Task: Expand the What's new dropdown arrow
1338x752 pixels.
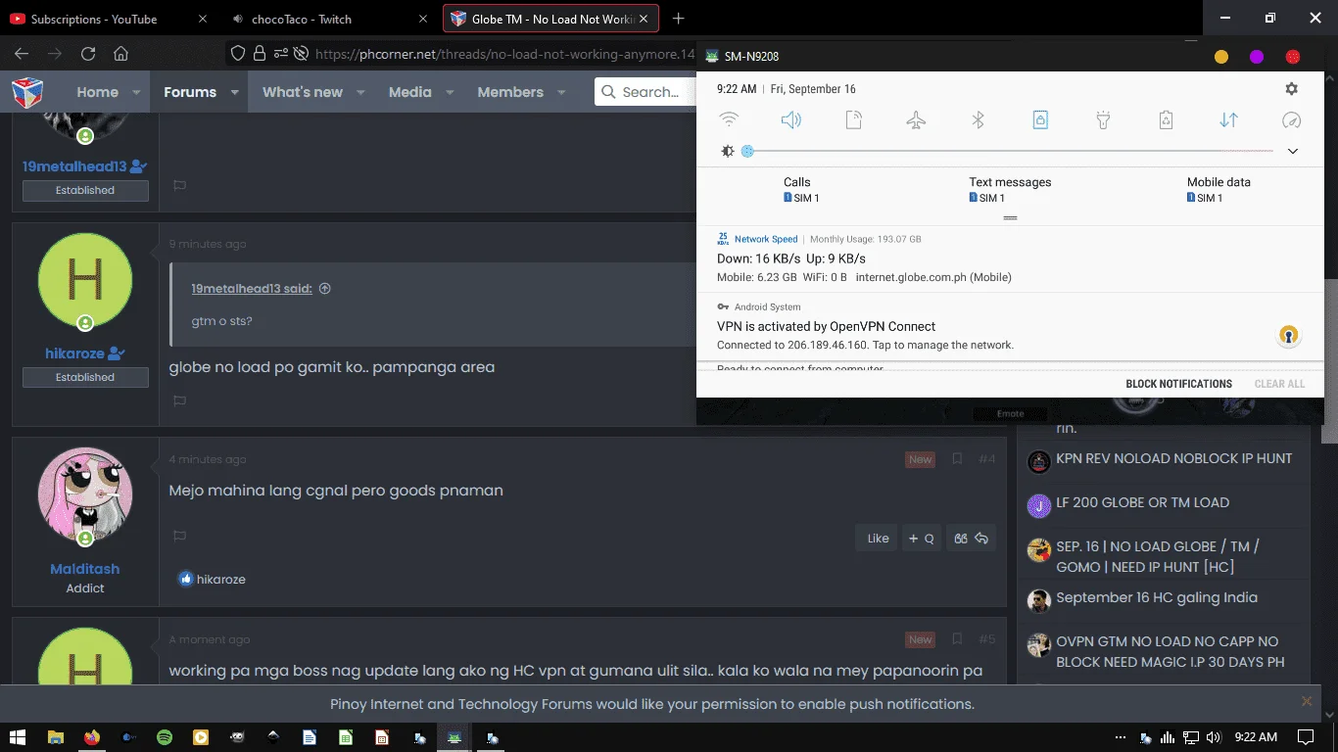Action: (360, 92)
